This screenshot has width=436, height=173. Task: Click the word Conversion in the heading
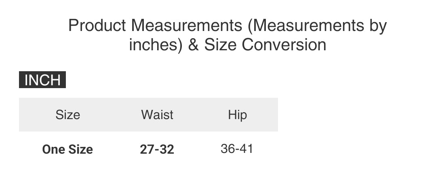tap(284, 45)
